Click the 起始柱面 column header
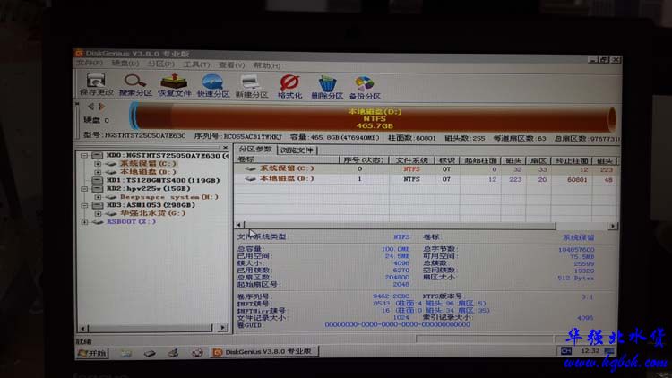Viewport: 672px width, 378px height. [x=480, y=160]
